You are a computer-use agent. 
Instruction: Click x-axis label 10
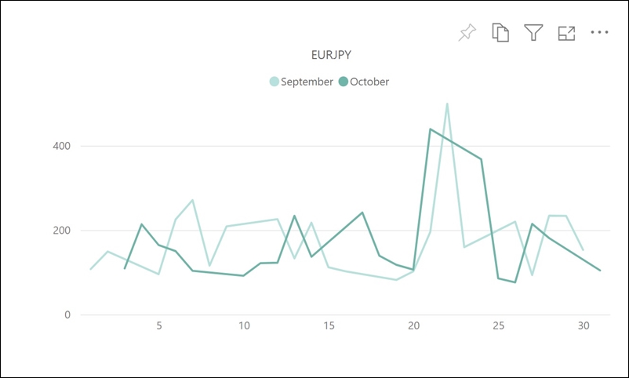coord(244,325)
